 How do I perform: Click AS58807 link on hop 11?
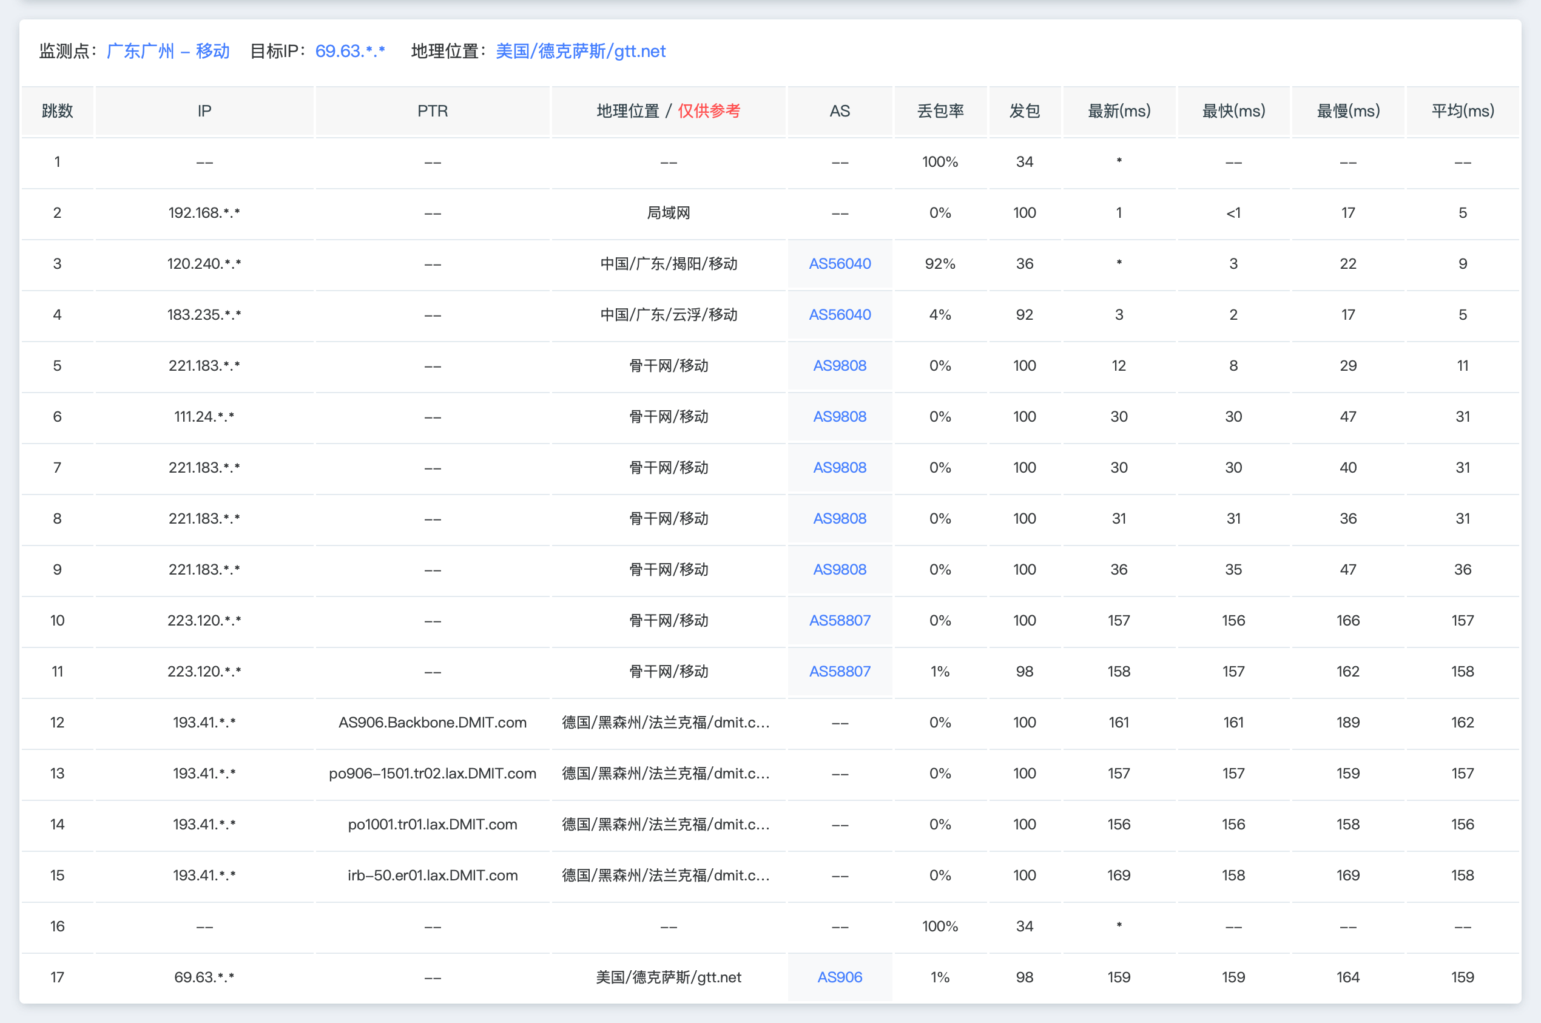[x=840, y=671]
